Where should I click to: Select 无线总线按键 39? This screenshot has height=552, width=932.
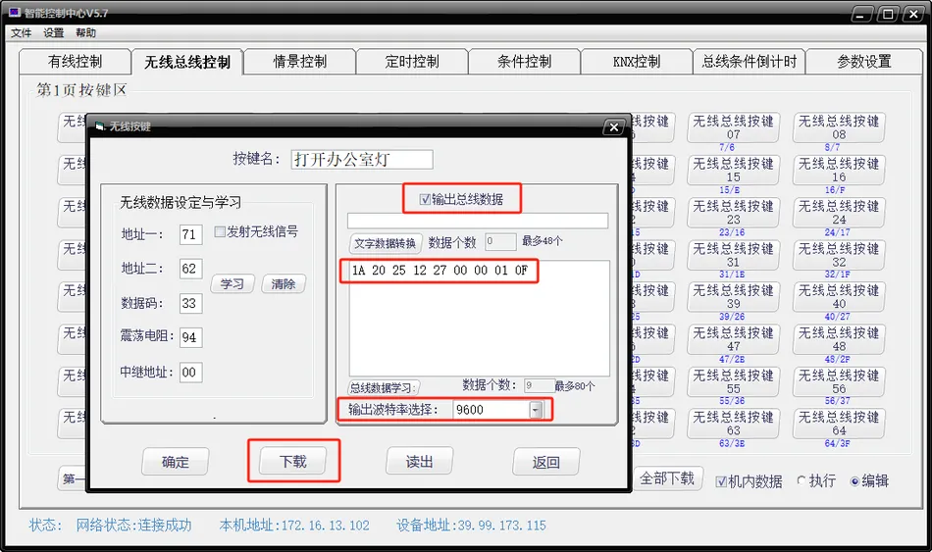click(734, 297)
